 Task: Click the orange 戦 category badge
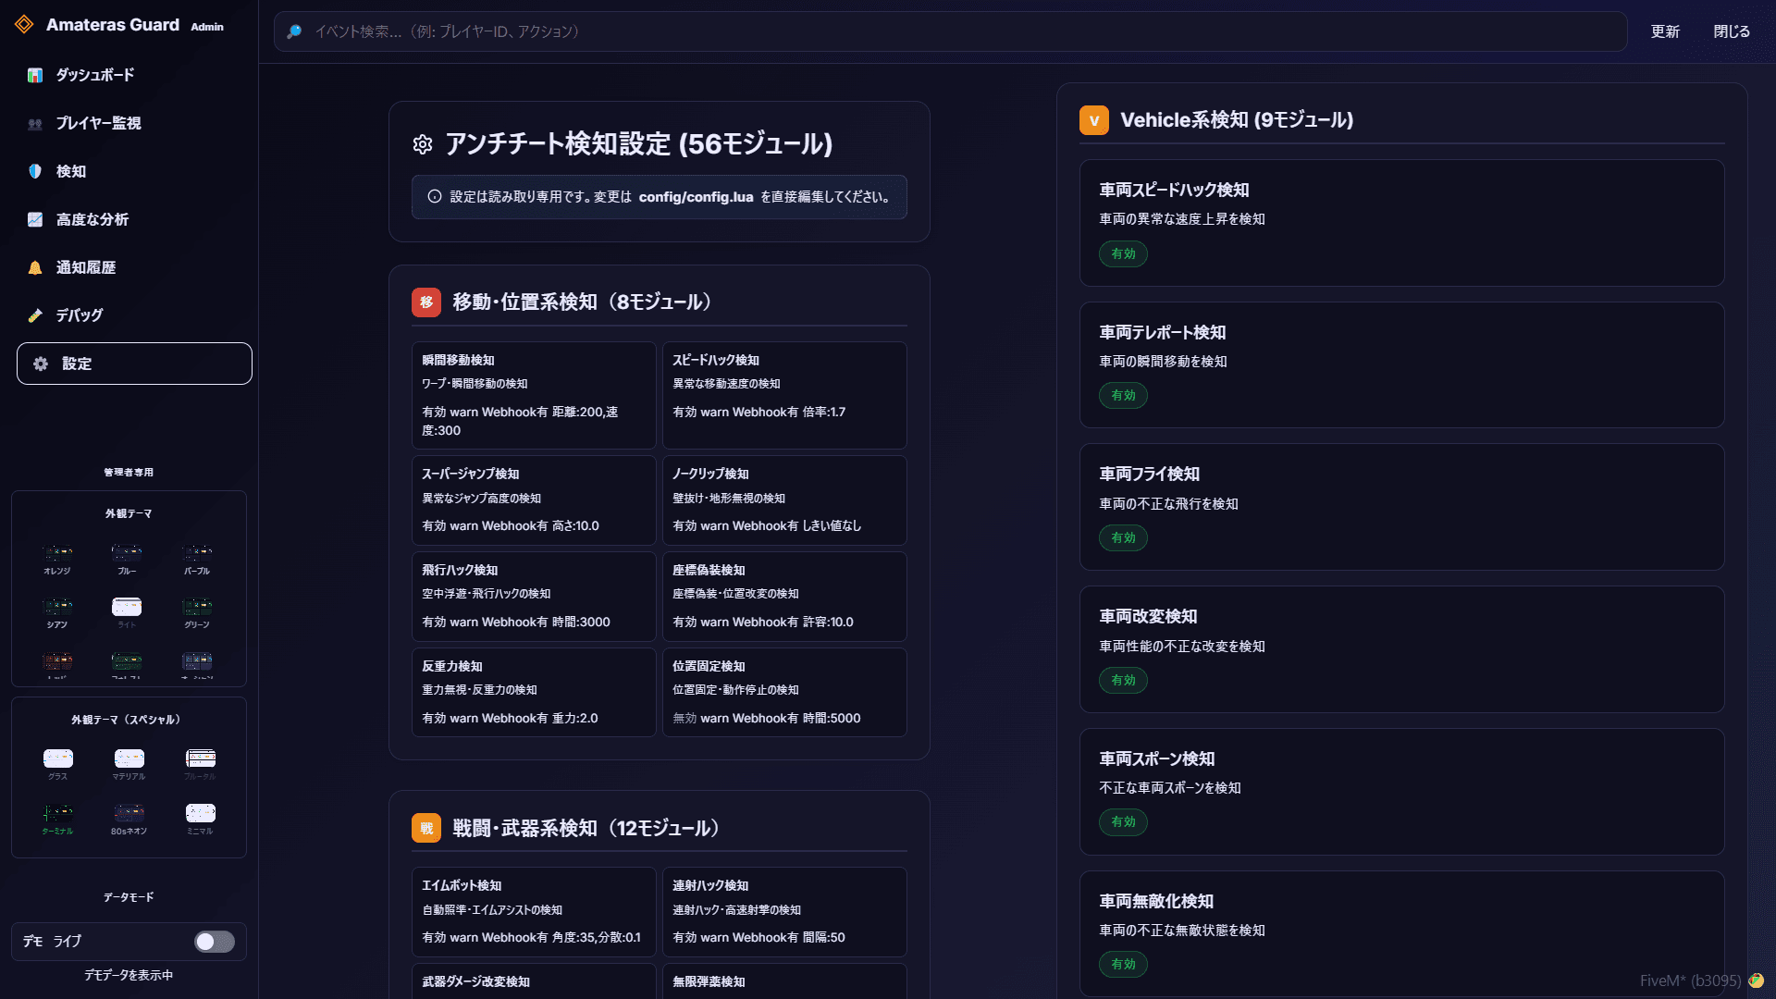point(426,828)
